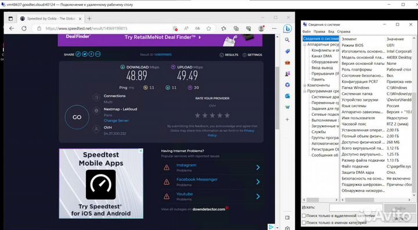Share result via link icon

pos(78,54)
